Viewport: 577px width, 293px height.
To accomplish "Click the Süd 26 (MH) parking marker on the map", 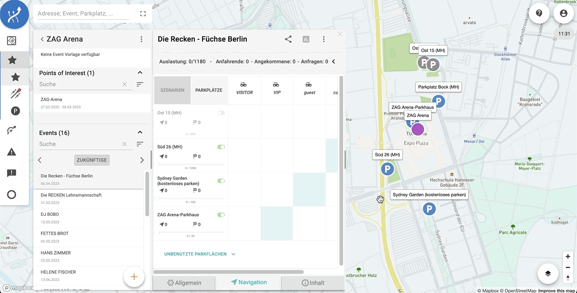I will point(387,169).
